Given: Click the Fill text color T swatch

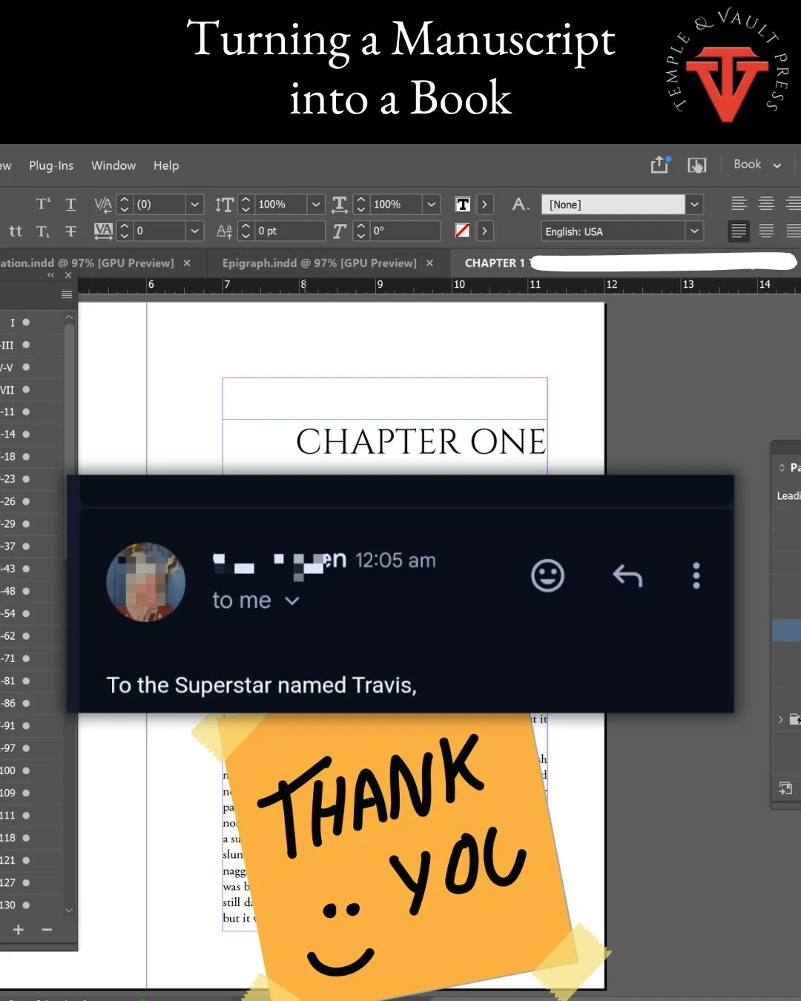Looking at the screenshot, I should click(x=463, y=204).
